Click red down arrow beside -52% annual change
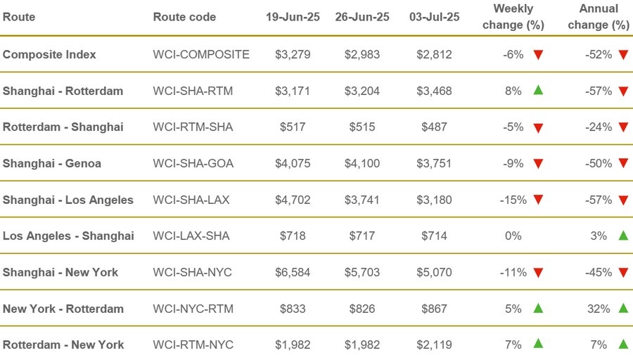 623,55
